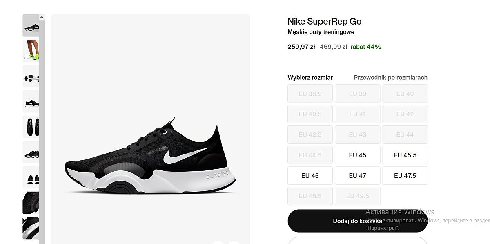This screenshot has height=244, width=490.
Task: Choose size EU 45.5
Action: point(405,155)
